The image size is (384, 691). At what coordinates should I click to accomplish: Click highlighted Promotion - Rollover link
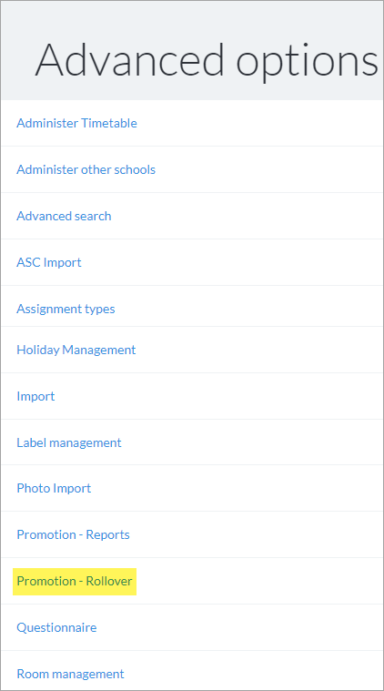click(x=75, y=581)
